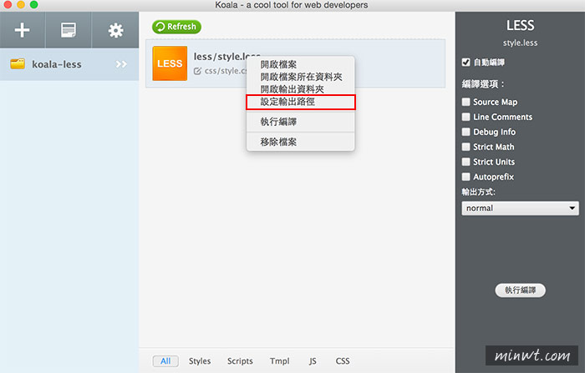The image size is (585, 373).
Task: Enable the Strict Units checkbox
Action: (x=465, y=162)
